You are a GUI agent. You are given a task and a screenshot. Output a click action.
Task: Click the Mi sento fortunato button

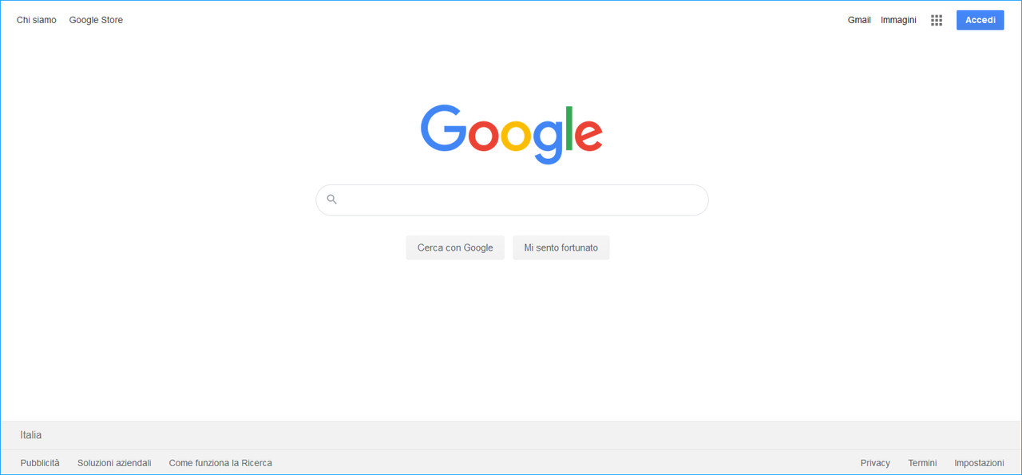[561, 247]
